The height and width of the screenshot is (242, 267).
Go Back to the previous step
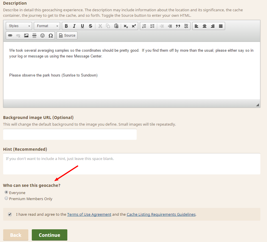click(x=16, y=235)
